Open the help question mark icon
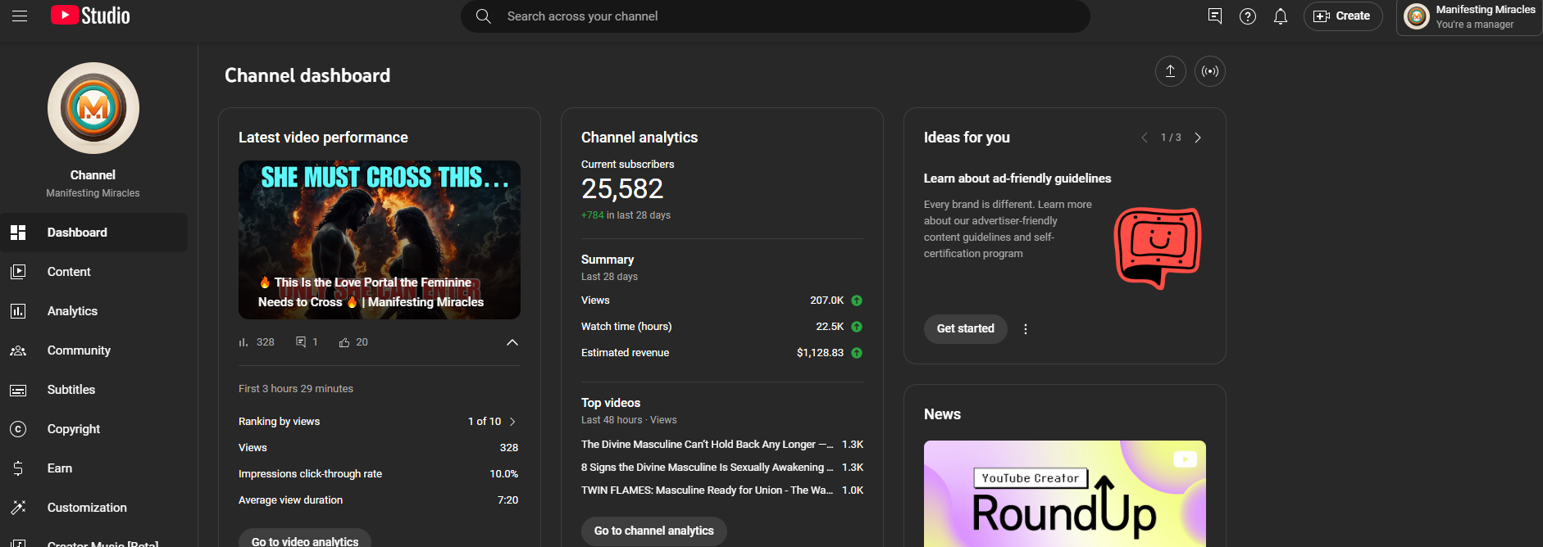This screenshot has width=1543, height=547. (x=1248, y=16)
